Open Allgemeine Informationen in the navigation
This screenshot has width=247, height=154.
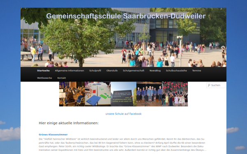coord(70,71)
